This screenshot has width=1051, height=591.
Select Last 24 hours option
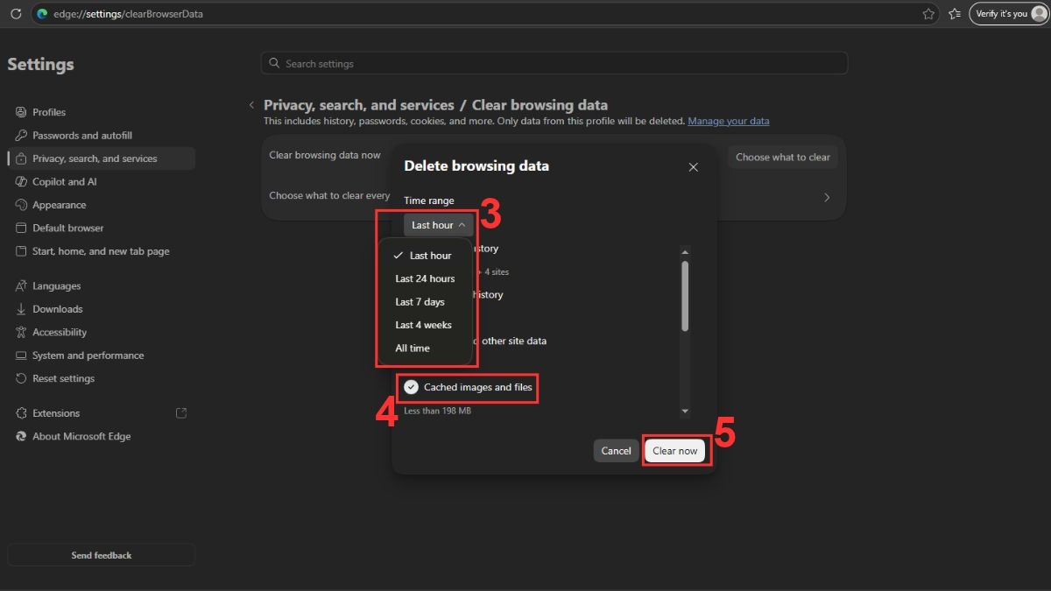426,278
